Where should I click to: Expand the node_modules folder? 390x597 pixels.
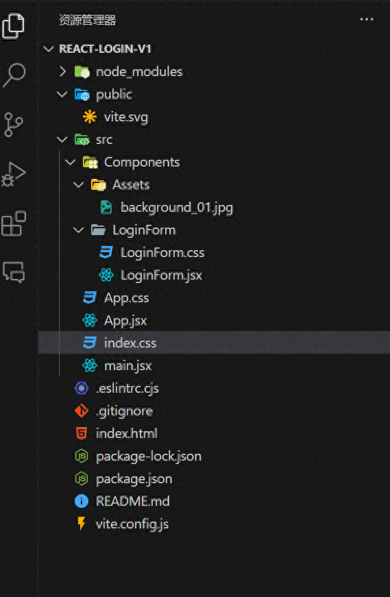click(63, 71)
